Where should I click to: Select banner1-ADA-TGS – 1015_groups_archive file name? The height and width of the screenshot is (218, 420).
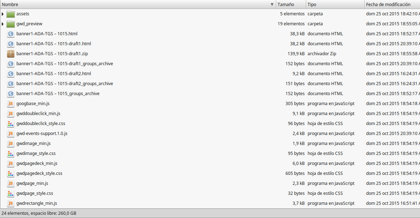coord(58,94)
